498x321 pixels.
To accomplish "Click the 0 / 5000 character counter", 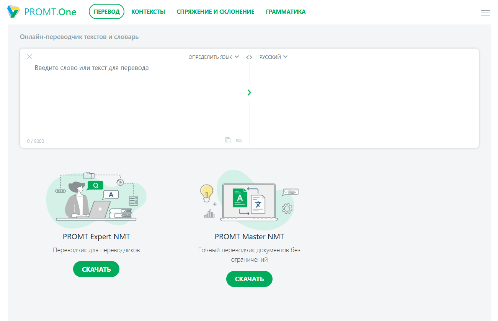I will (x=36, y=141).
